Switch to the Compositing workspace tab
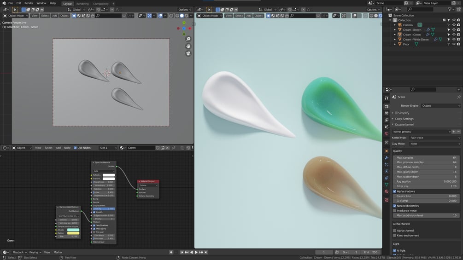Image resolution: width=463 pixels, height=260 pixels. tap(101, 4)
